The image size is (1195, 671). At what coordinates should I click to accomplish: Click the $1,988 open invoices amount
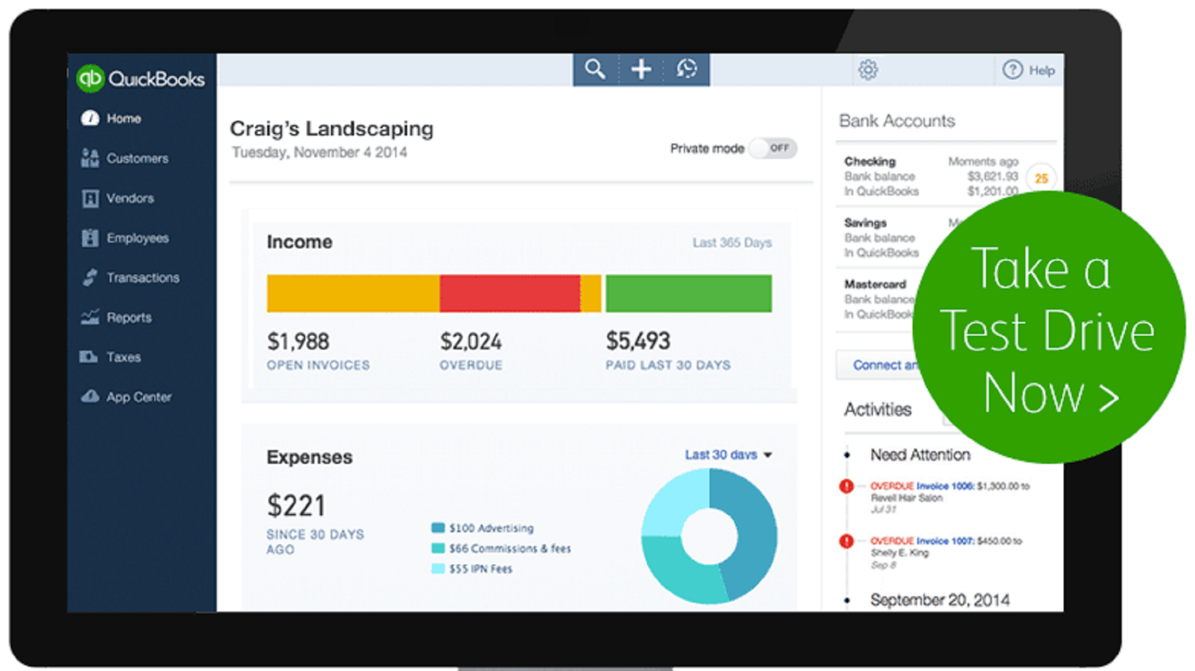(298, 342)
